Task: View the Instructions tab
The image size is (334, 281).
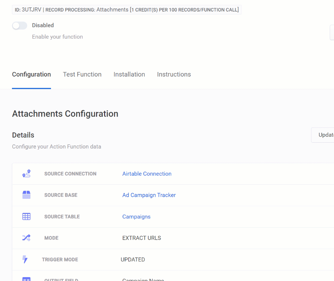Action: click(174, 74)
